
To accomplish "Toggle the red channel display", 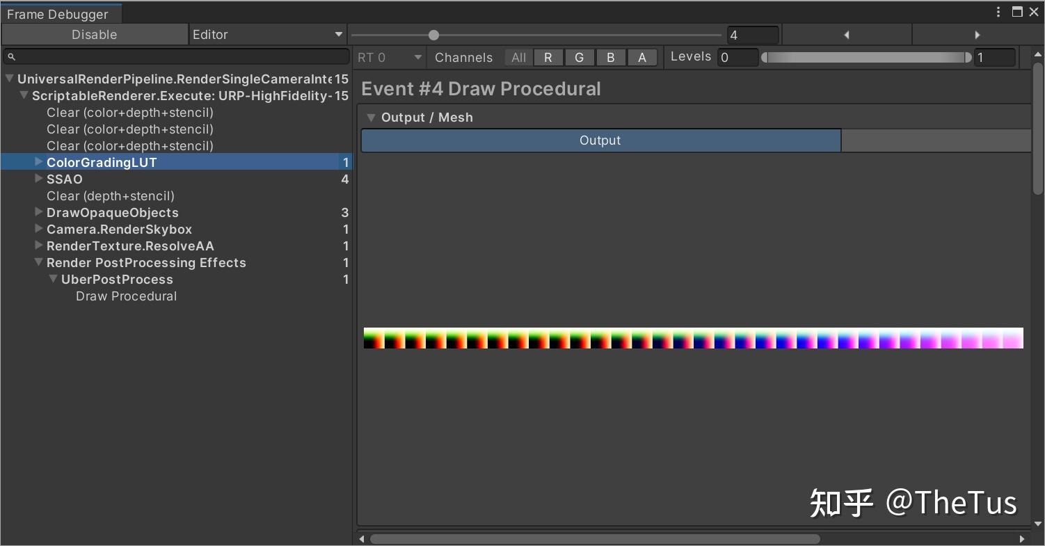I will pos(548,57).
